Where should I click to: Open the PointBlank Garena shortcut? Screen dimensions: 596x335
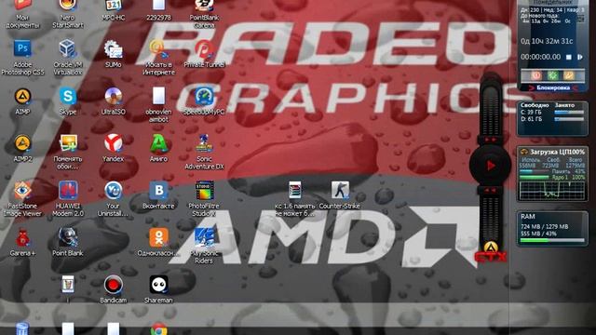pos(204,6)
